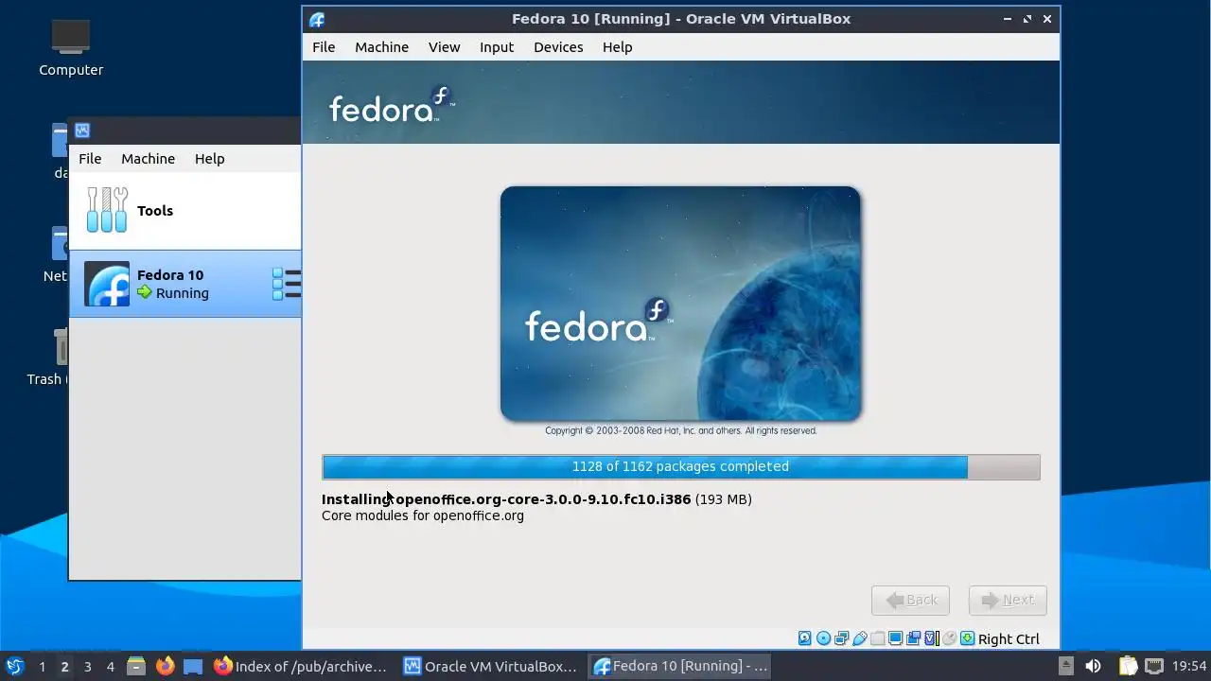Image resolution: width=1211 pixels, height=681 pixels.
Task: Click the Fedora window icon in VM title bar
Action: coord(317,19)
